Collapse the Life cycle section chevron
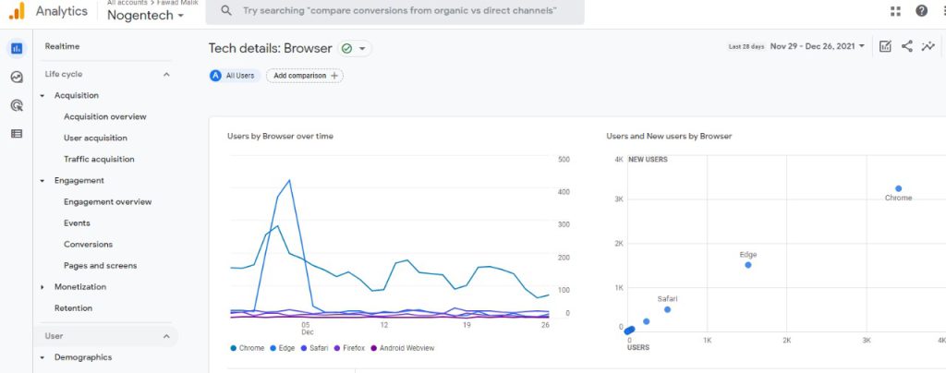Viewport: 946px width, 373px height. pyautogui.click(x=166, y=74)
